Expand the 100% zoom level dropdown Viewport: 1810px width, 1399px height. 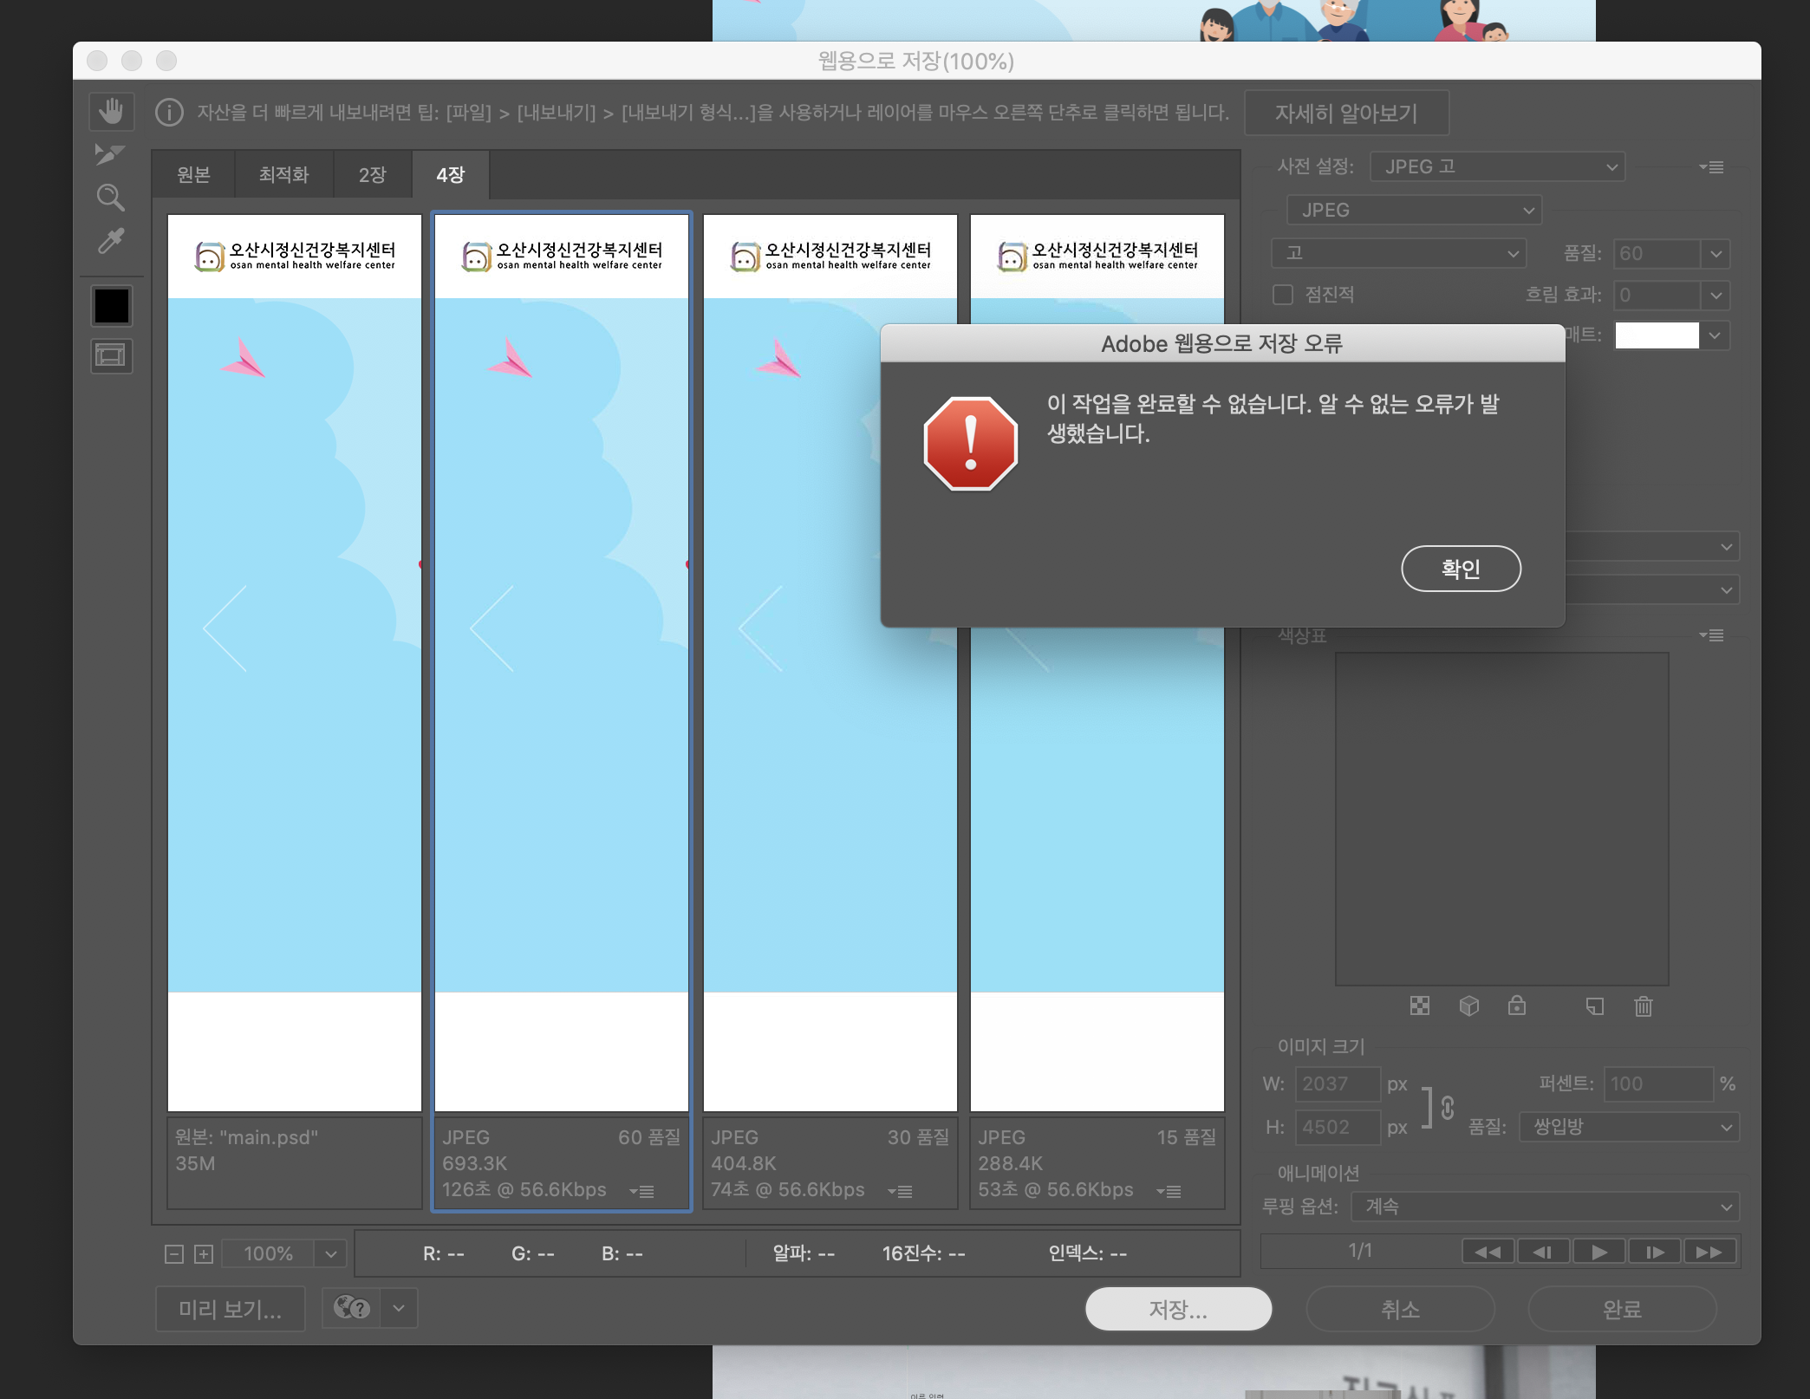click(x=330, y=1253)
